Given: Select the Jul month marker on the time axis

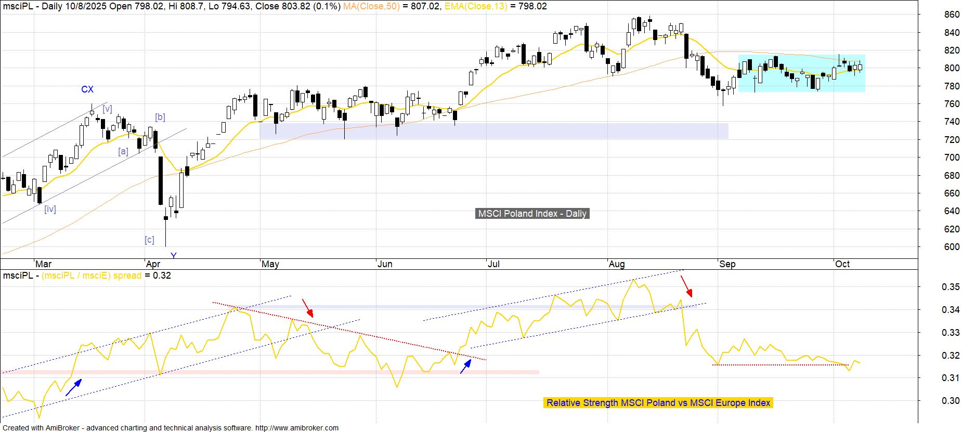Looking at the screenshot, I should [493, 264].
